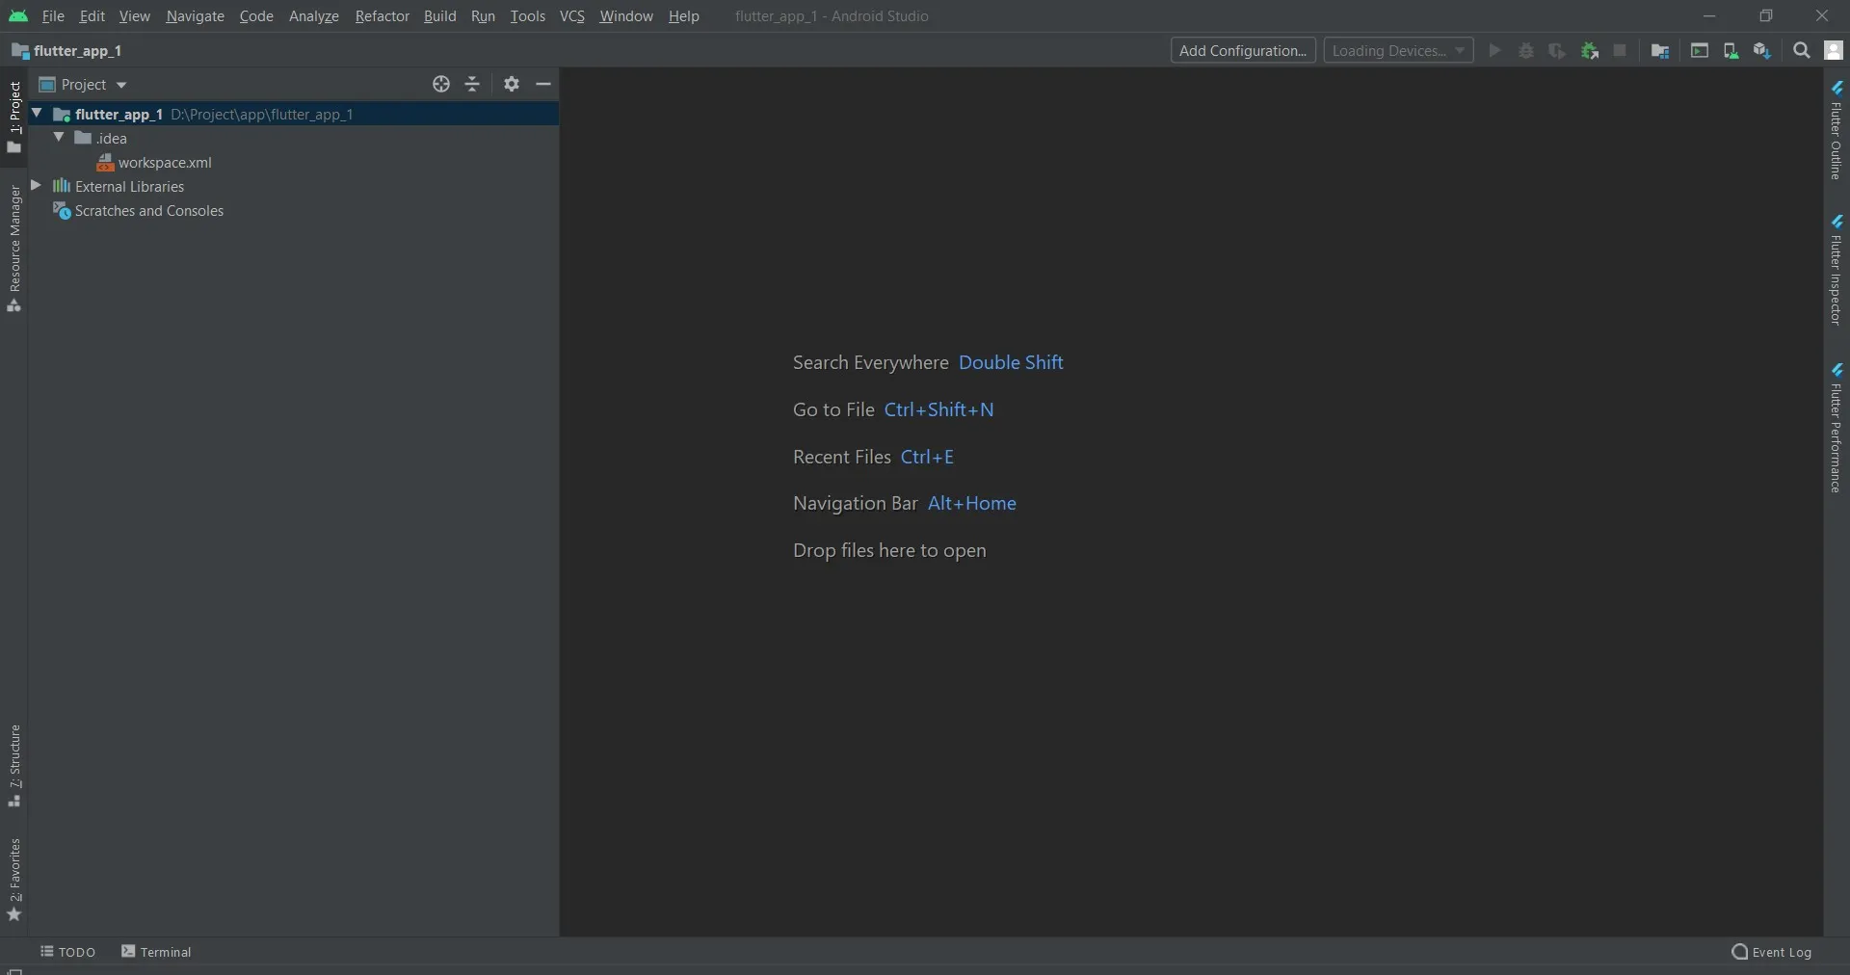
Task: Click the locate/select opened file target icon
Action: (441, 85)
